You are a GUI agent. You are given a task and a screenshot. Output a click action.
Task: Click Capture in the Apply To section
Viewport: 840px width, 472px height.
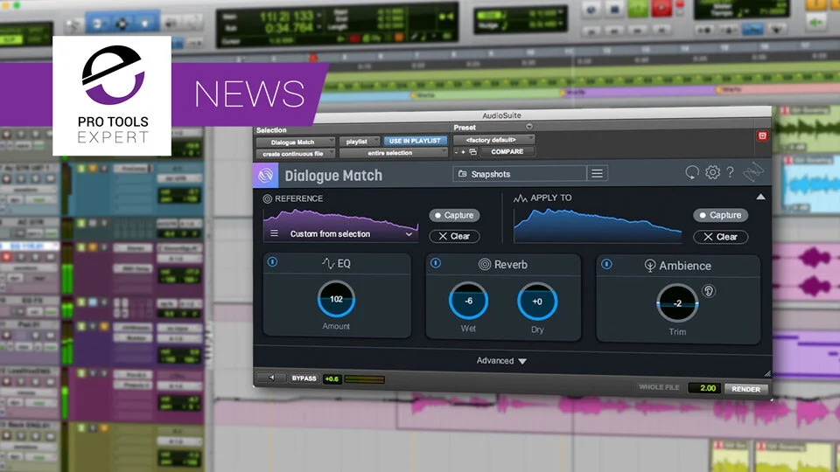720,215
